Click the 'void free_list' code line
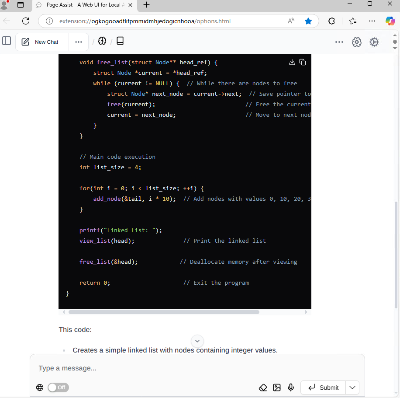The height and width of the screenshot is (398, 400). (x=148, y=63)
